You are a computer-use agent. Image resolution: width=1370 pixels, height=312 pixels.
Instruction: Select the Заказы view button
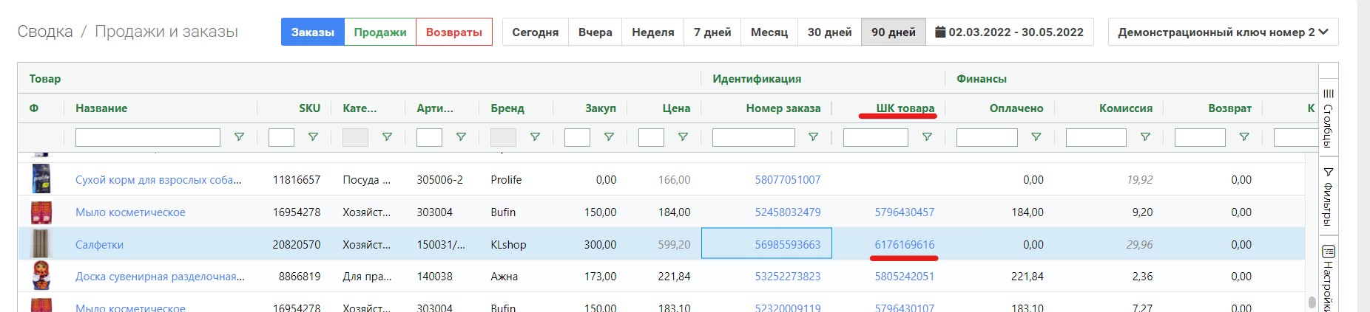312,32
